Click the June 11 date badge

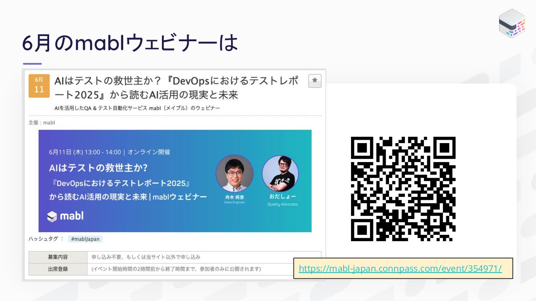click(39, 86)
